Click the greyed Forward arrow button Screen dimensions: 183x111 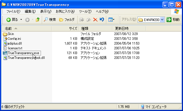point(27,20)
